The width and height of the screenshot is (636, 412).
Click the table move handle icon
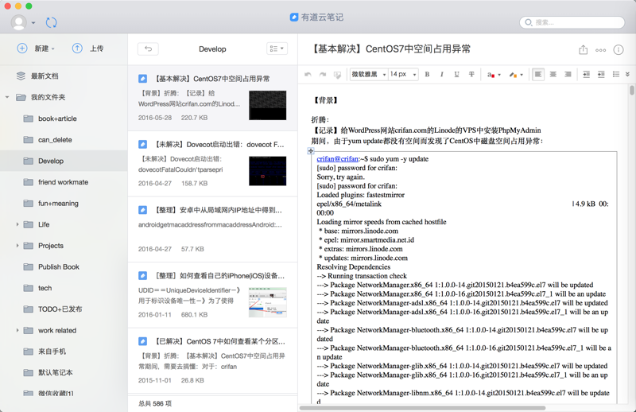(311, 151)
